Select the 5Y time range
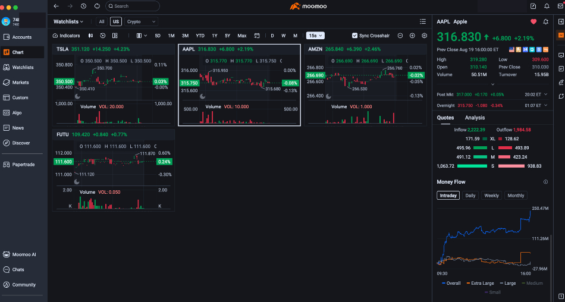The width and height of the screenshot is (565, 302). pos(227,36)
